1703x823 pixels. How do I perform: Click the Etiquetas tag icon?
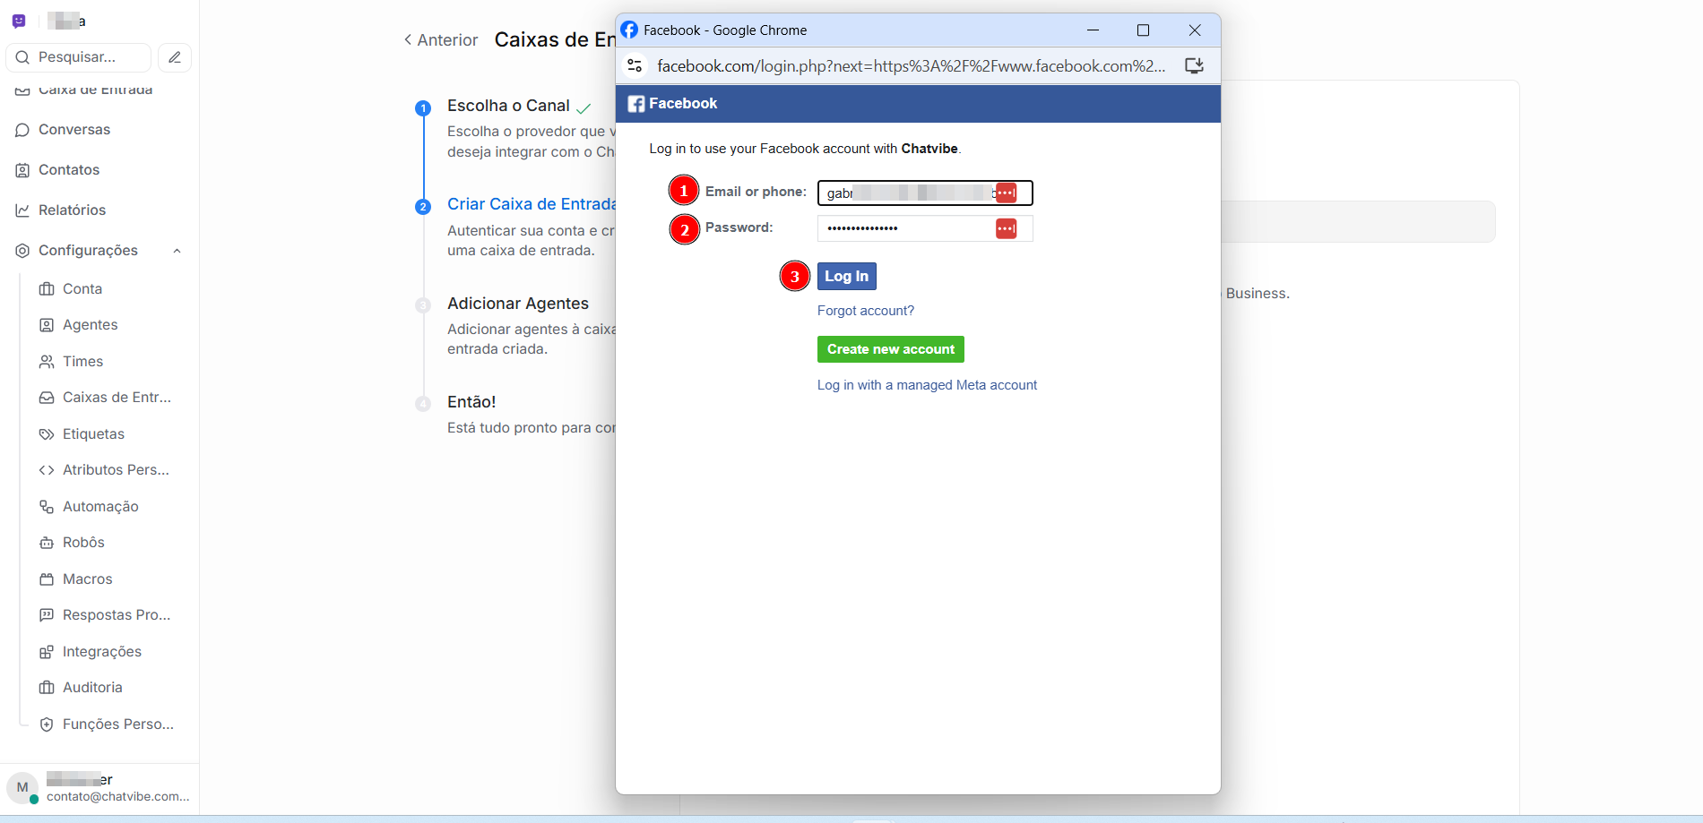pos(47,434)
